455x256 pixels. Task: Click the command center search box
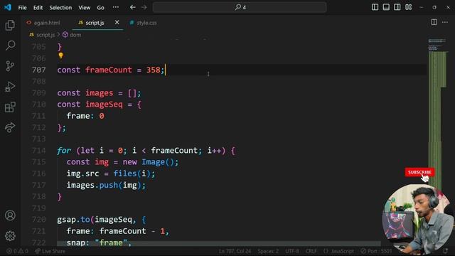click(240, 7)
